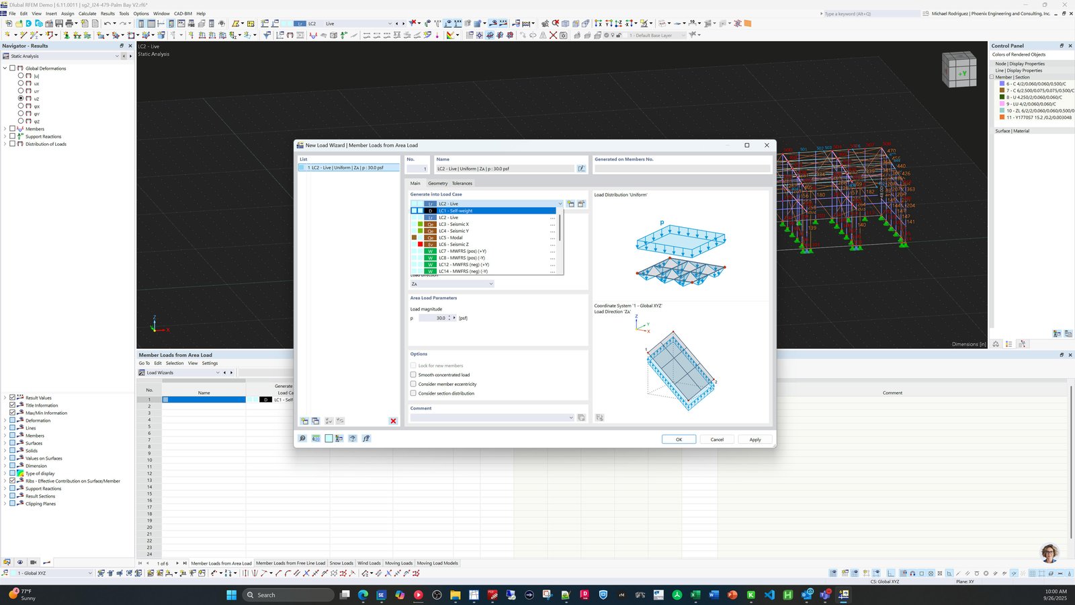Click the units and decimals icon in dialog

[x=316, y=438]
